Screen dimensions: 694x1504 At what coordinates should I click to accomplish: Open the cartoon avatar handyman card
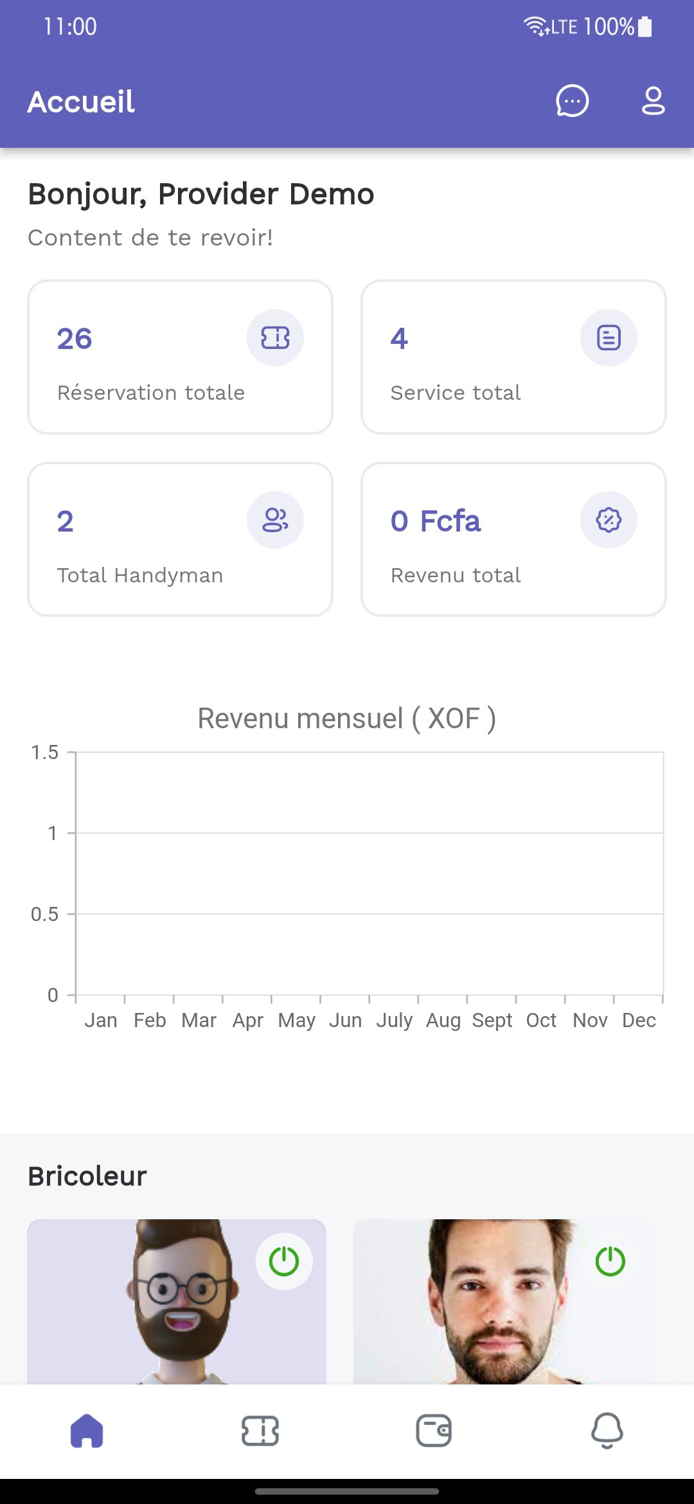pyautogui.click(x=177, y=1302)
